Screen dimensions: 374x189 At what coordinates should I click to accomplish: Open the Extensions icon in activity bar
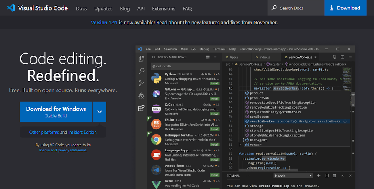coord(141,108)
